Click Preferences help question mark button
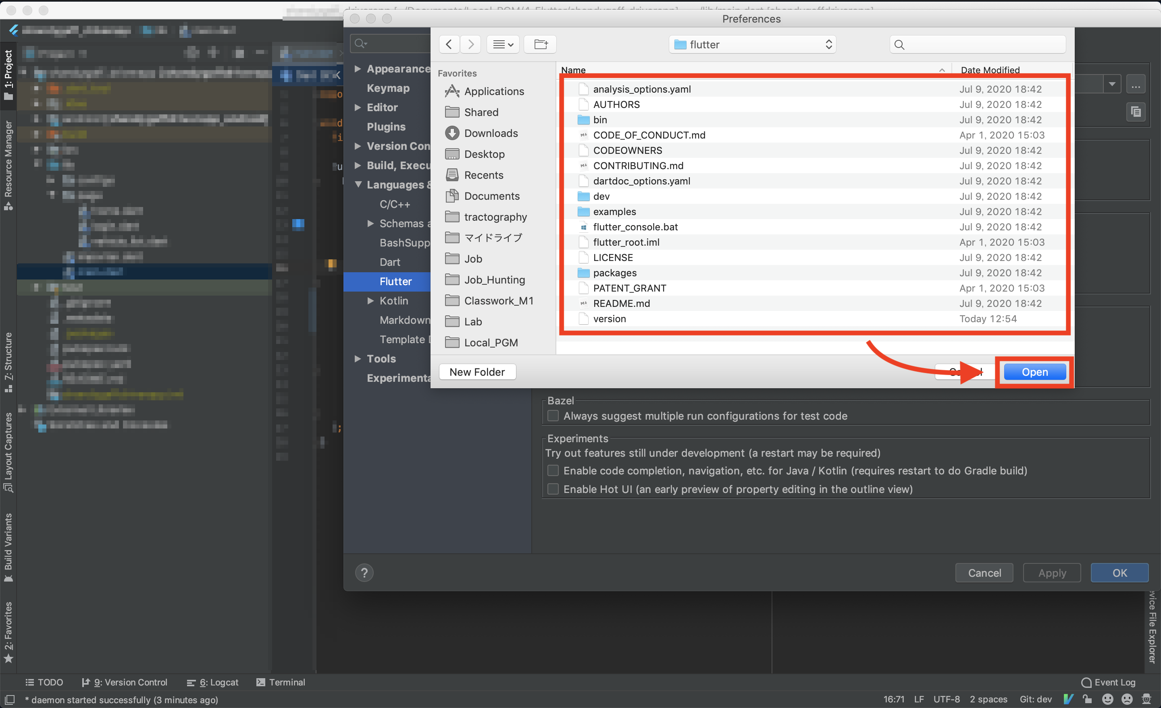The height and width of the screenshot is (708, 1161). pyautogui.click(x=364, y=572)
